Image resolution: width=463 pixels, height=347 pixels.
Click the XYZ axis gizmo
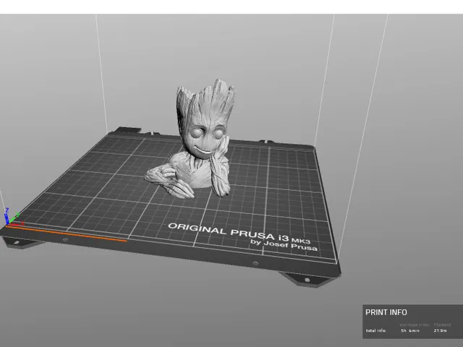[12, 217]
